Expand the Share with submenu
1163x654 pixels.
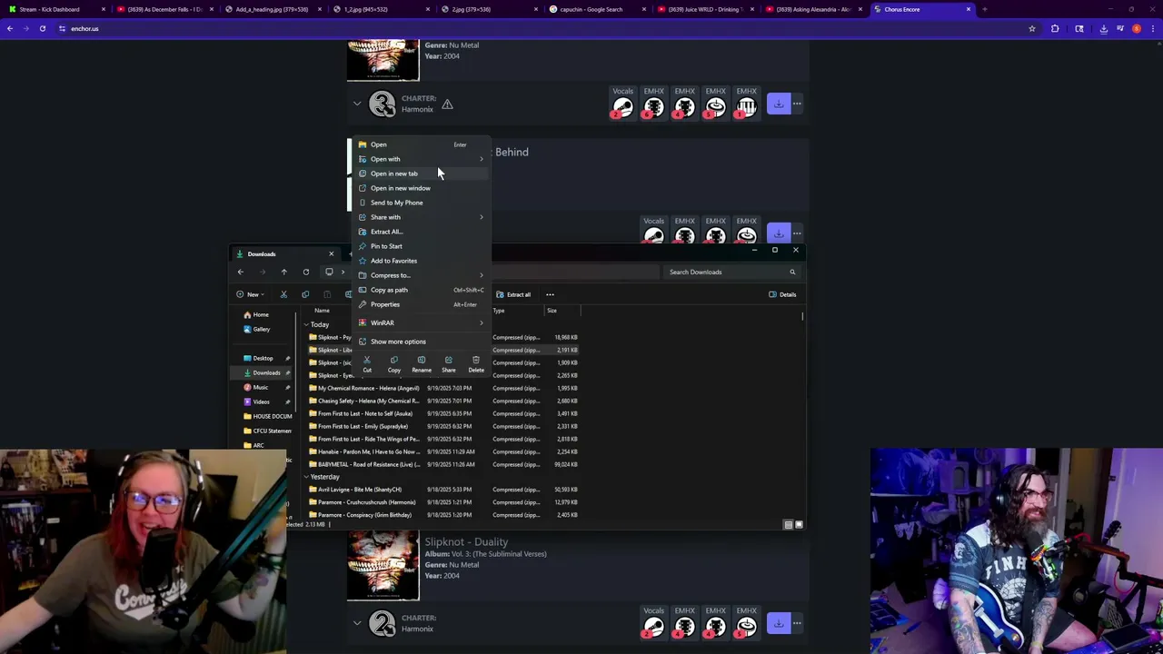[x=422, y=217]
